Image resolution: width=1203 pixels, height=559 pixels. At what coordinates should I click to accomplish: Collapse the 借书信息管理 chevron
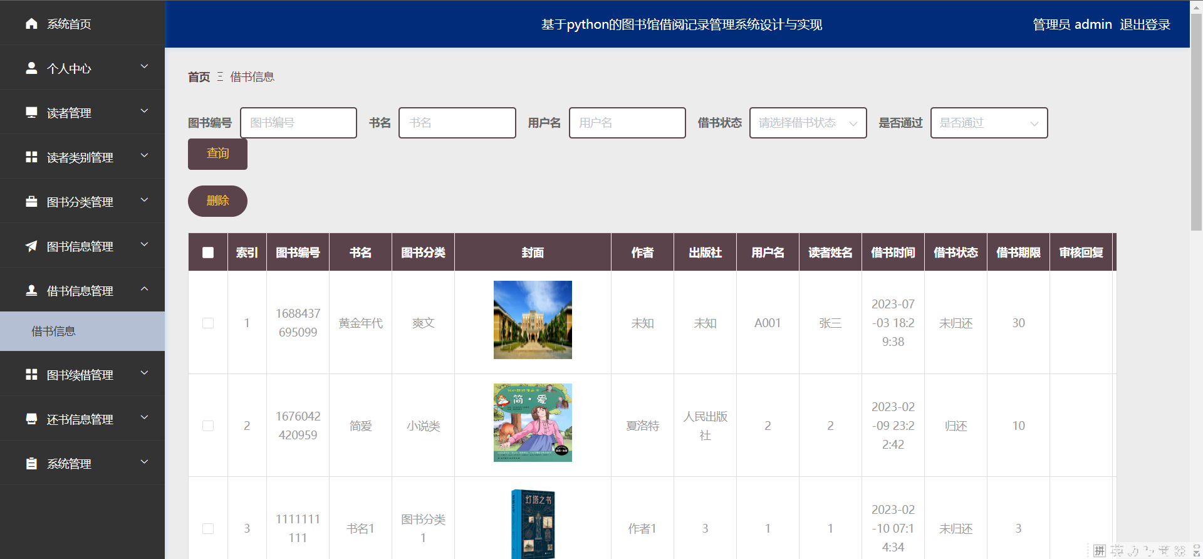[144, 289]
